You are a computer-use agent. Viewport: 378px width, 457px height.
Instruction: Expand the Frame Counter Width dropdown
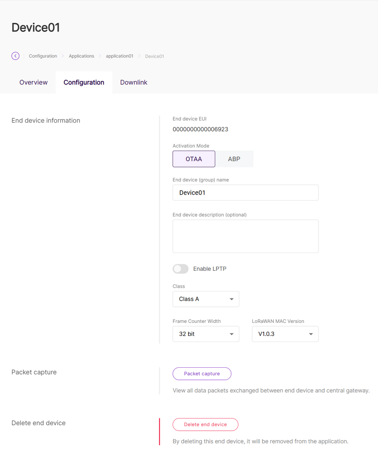(x=206, y=334)
